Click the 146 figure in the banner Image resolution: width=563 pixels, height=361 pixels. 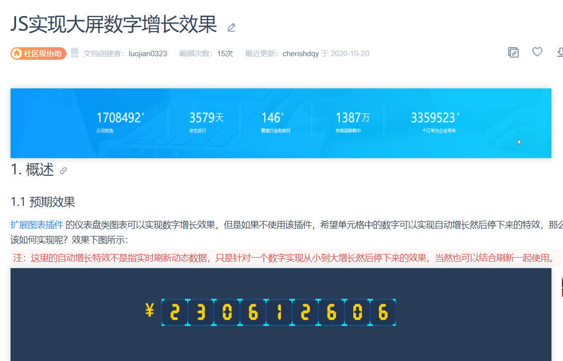click(x=272, y=117)
